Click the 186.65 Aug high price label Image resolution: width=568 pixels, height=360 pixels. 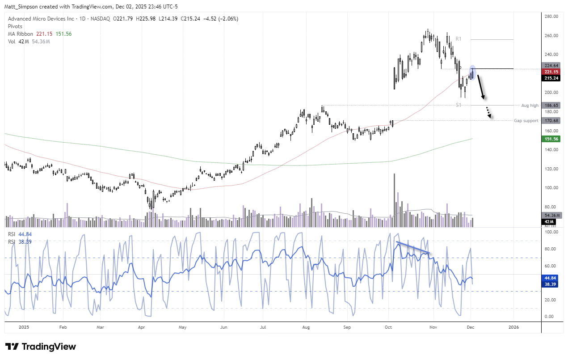coord(551,105)
